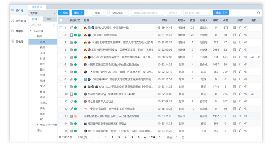Click the edit icon in row 11
Screen dimensions: 272x144
click(235, 101)
